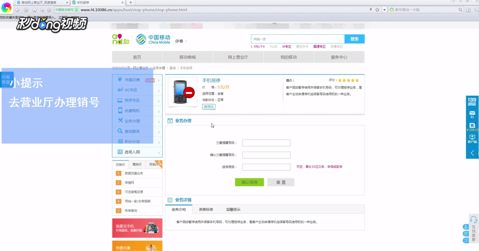Screen dimensions: 479x251
Task: Go to the 我的移动 nav menu
Action: coord(288,57)
